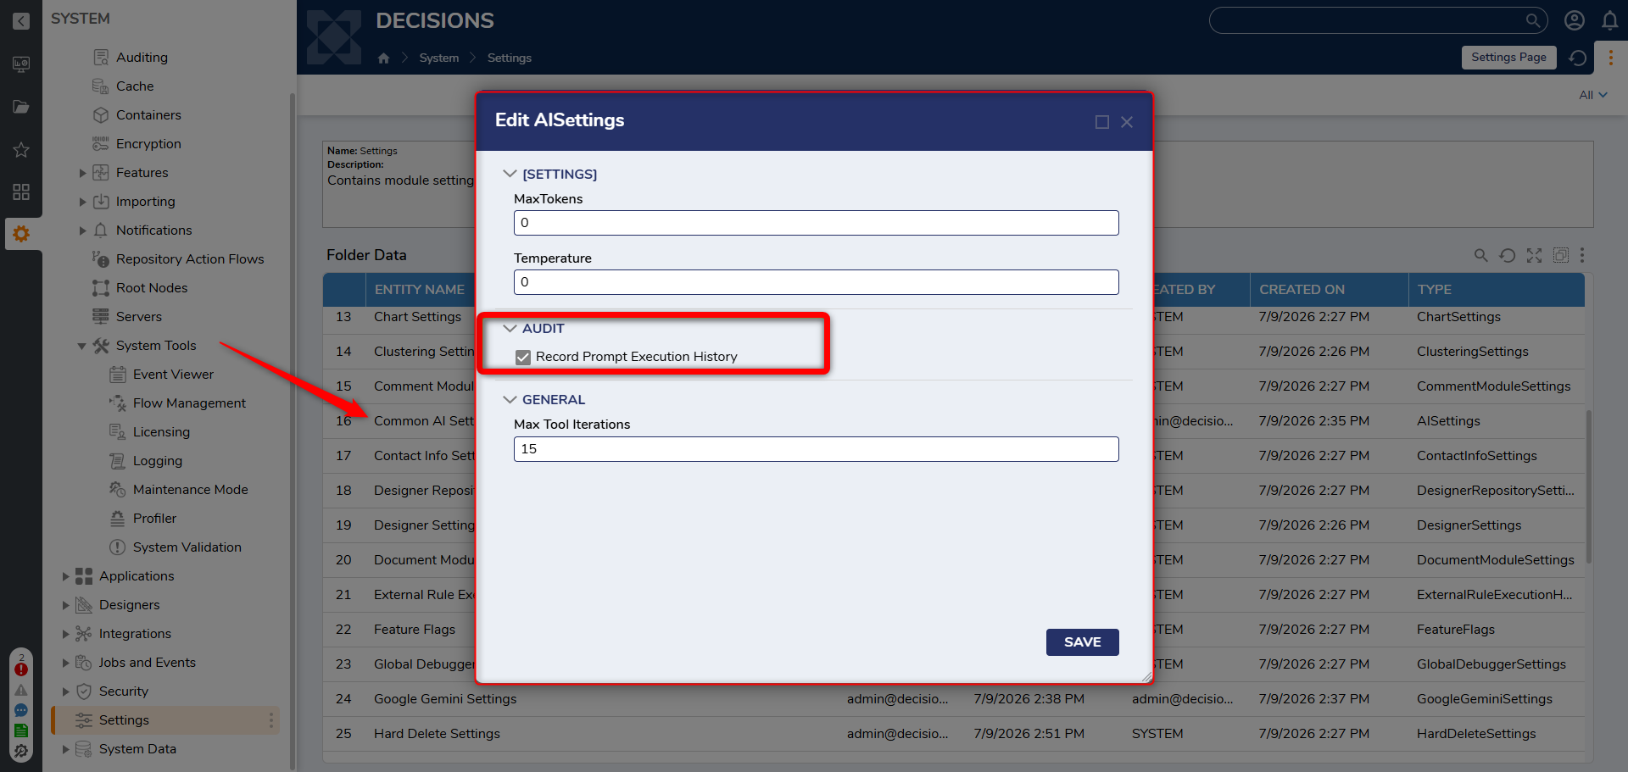Collapse the [SETTINGS] section

click(x=510, y=174)
